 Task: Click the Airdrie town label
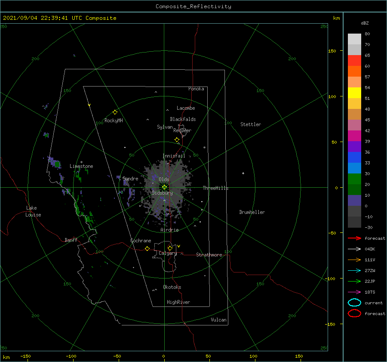coord(169,230)
